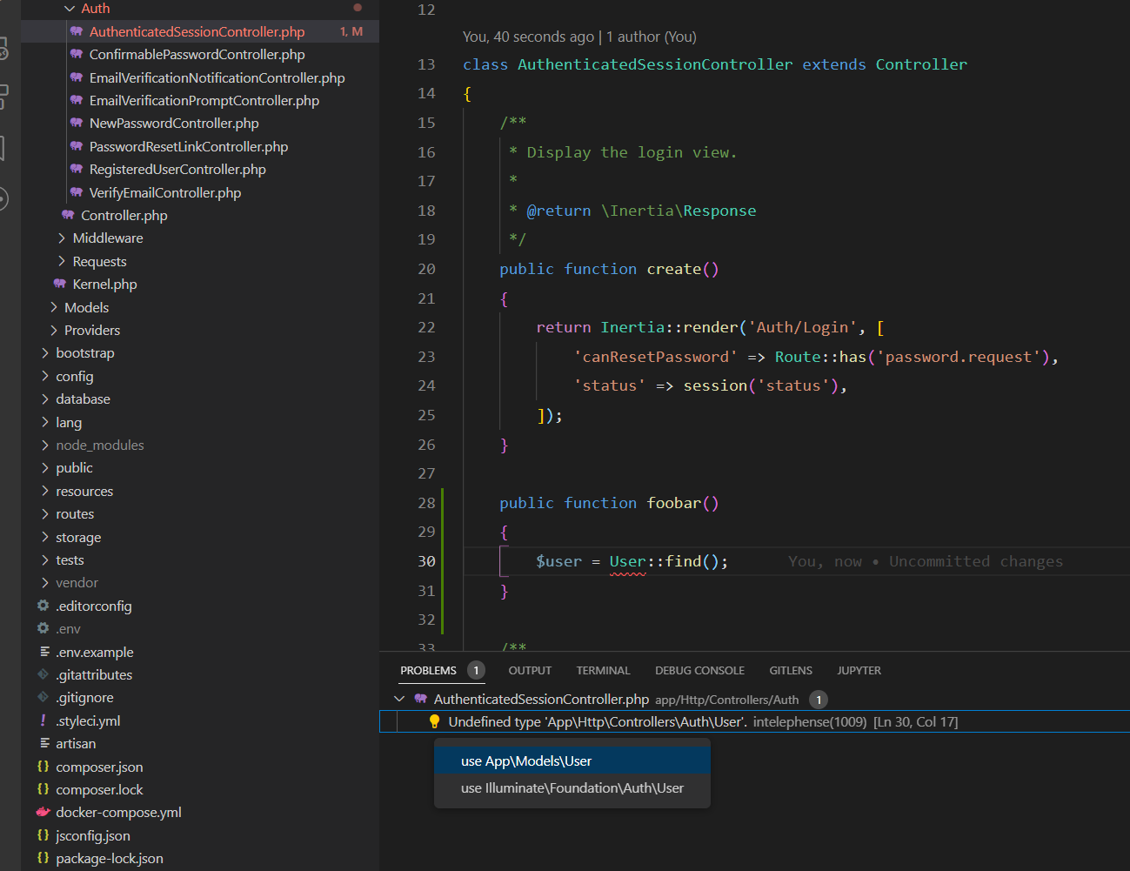The width and height of the screenshot is (1130, 871).
Task: Click the '1 author (You)' CodeLens link
Action: coord(651,37)
